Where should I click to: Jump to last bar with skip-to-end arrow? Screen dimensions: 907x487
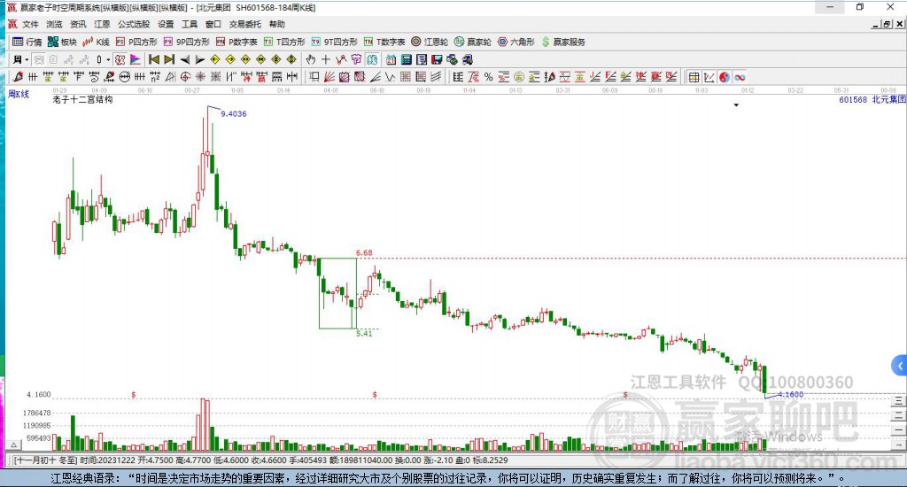(x=169, y=59)
